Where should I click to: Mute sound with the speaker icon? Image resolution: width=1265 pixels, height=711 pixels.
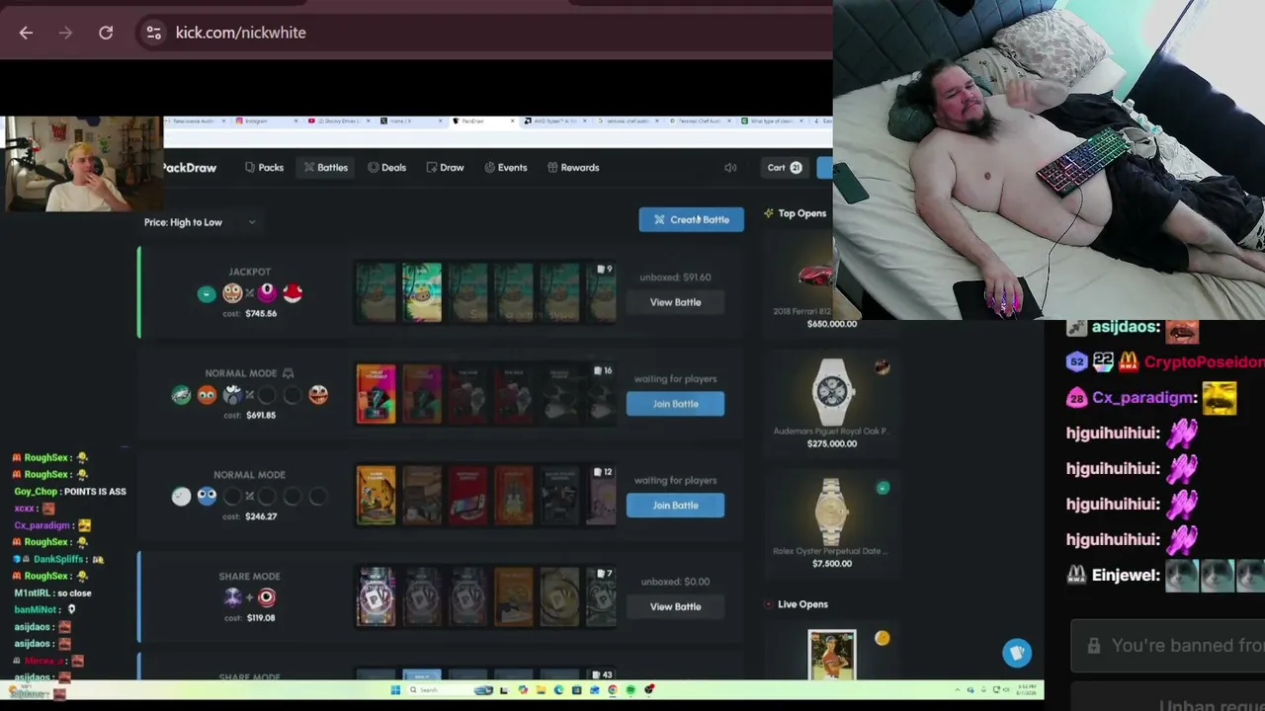pyautogui.click(x=730, y=168)
